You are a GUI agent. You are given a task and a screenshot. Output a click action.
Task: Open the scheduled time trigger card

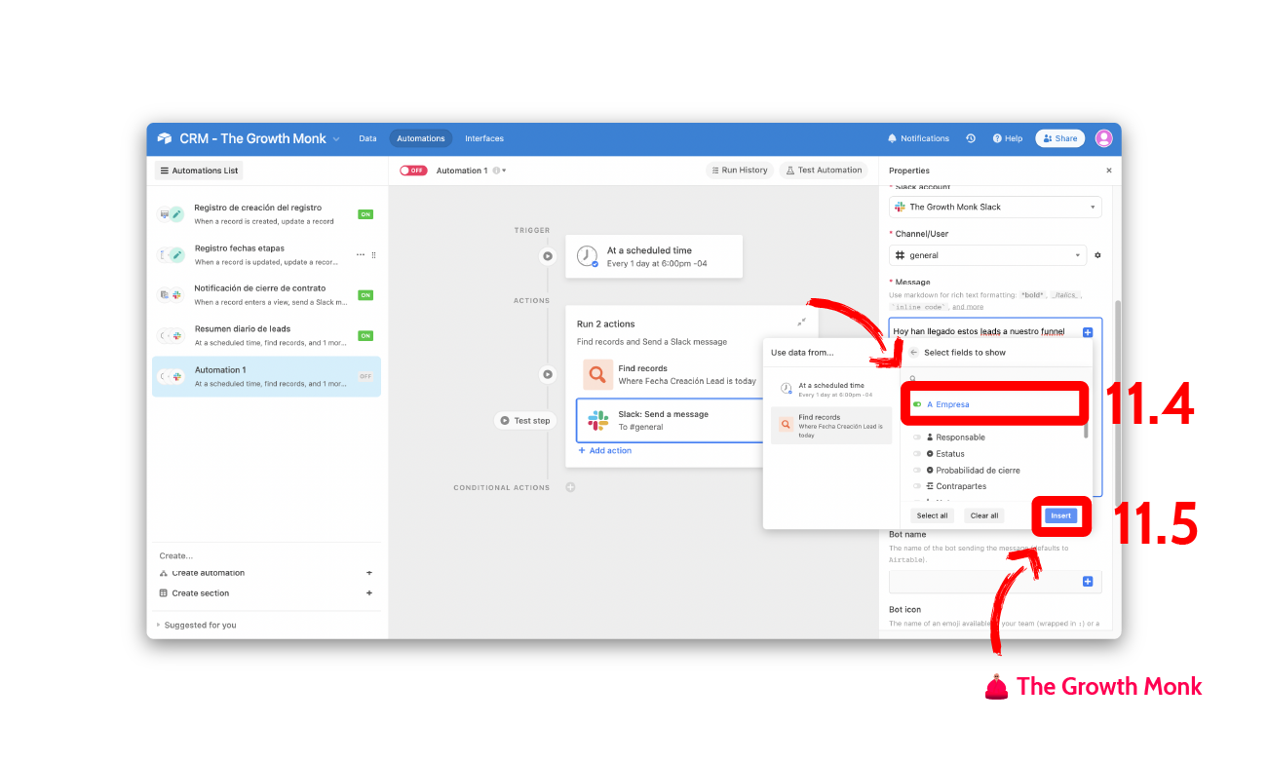(x=653, y=256)
